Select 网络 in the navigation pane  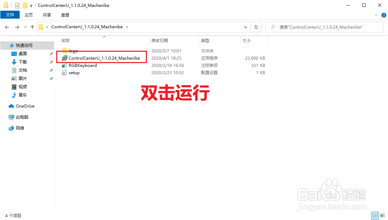[x=20, y=128]
